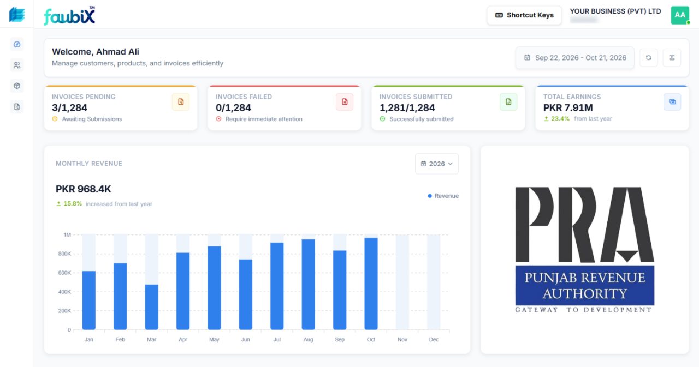699x367 pixels.
Task: Click the Invoices Failed red document icon
Action: point(345,102)
